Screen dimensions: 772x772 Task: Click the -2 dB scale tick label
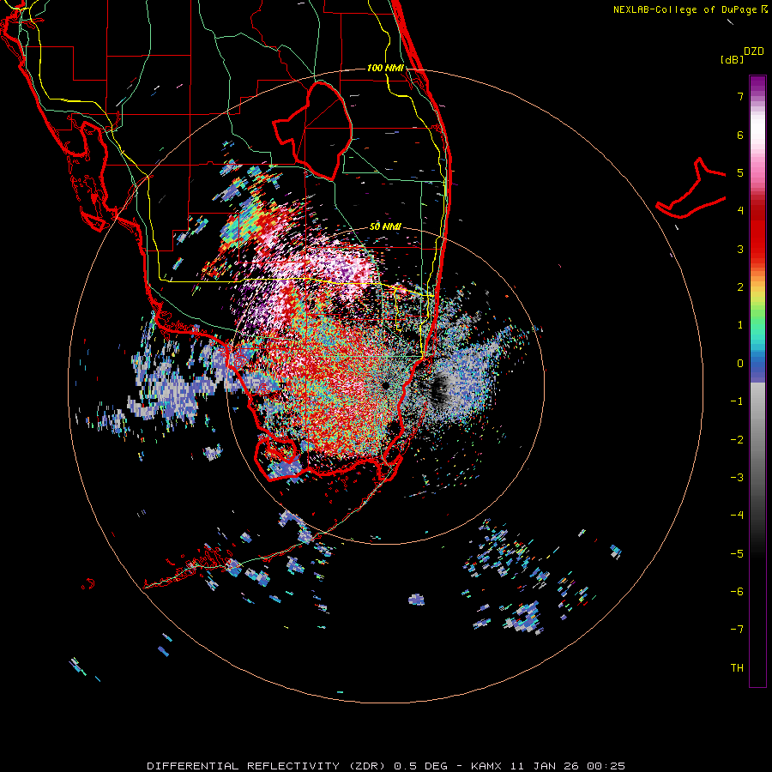(737, 440)
